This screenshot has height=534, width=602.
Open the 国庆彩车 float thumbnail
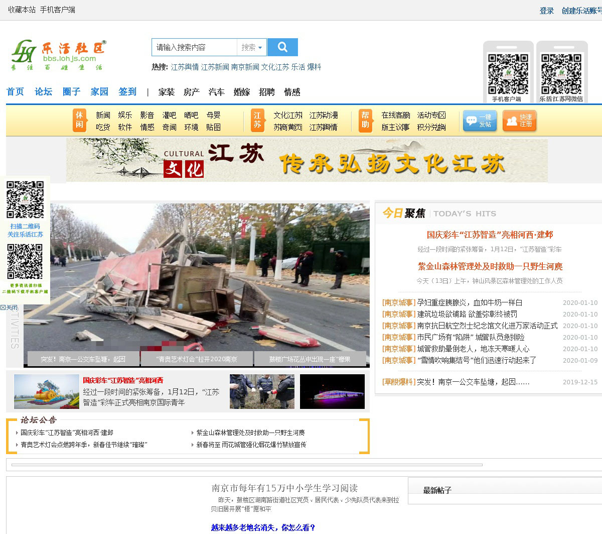[47, 391]
